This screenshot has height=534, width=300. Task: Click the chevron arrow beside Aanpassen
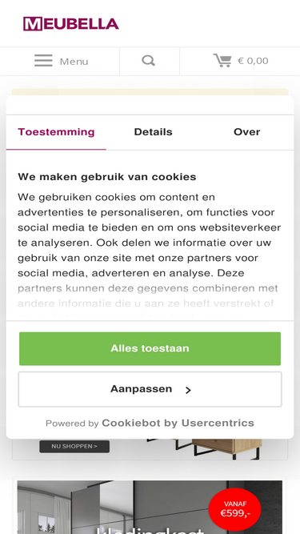coord(189,390)
